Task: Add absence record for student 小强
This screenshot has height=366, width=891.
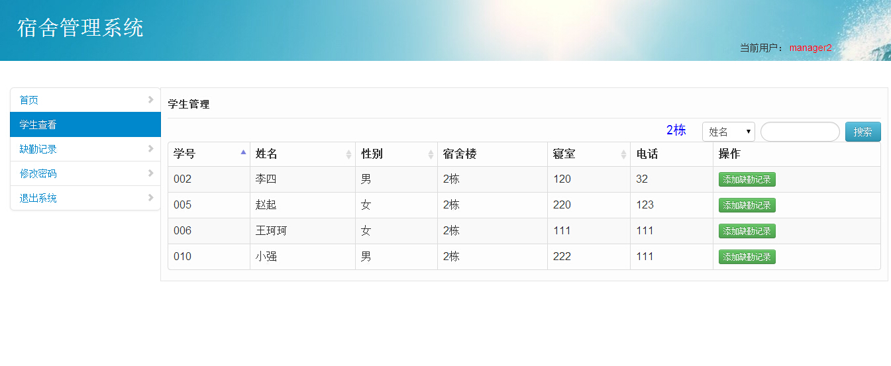Action: click(747, 257)
